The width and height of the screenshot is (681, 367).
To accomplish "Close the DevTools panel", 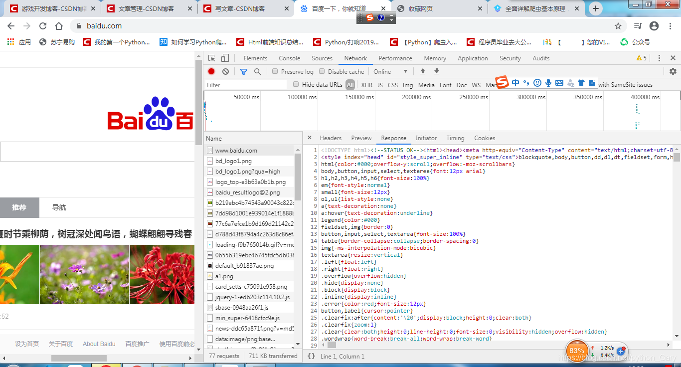I will point(673,58).
